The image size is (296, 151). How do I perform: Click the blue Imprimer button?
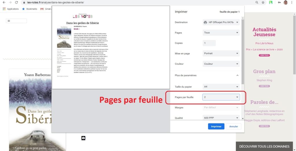[216, 126]
